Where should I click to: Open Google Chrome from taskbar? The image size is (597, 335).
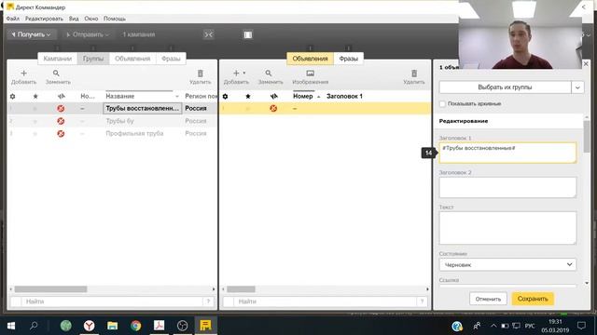135,326
